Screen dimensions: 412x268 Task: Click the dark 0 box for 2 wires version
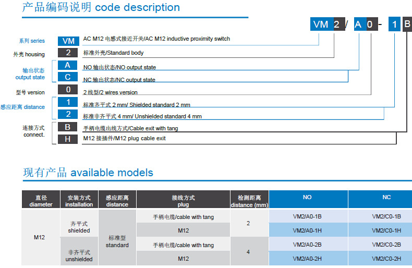click(68, 90)
